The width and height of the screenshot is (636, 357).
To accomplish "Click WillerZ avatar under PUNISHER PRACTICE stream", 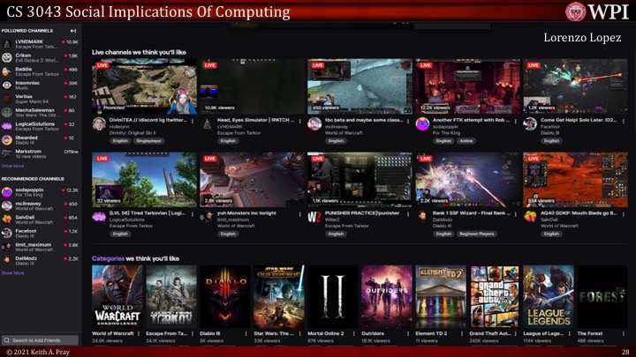I will (x=314, y=216).
